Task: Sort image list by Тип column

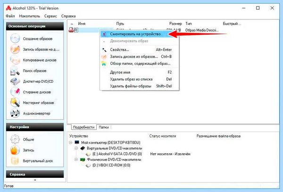Action: pos(188,24)
